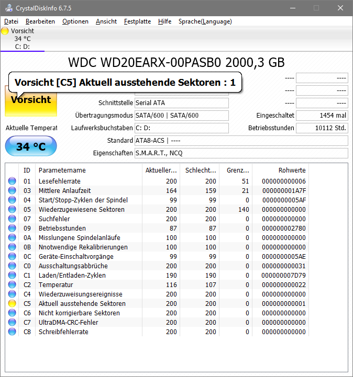Image resolution: width=353 pixels, height=377 pixels.
Task: Click the status icon for Wiederzugewiesene Sektoren
Action: [12, 209]
